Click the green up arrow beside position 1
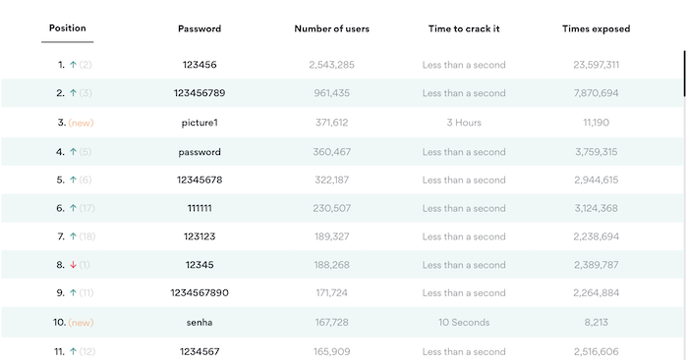The height and width of the screenshot is (362, 688). click(74, 65)
